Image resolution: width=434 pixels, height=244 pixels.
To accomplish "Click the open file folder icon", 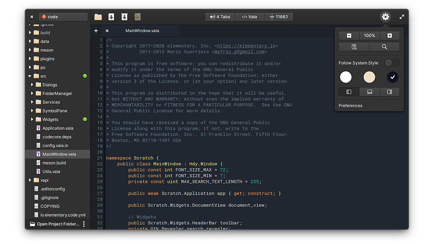I will pyautogui.click(x=98, y=17).
